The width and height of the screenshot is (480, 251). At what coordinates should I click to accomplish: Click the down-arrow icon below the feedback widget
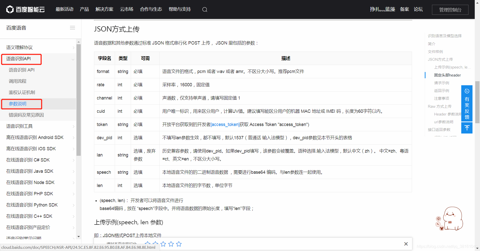tap(466, 128)
